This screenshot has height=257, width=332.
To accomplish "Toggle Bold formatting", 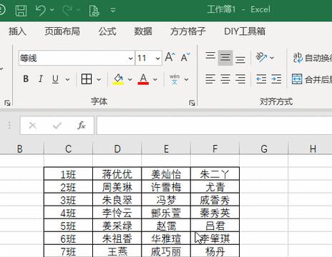I will click(x=26, y=79).
